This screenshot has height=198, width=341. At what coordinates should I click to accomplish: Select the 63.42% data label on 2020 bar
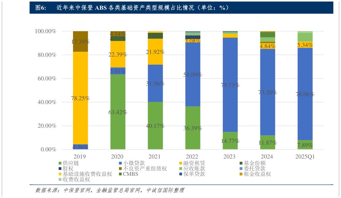coord(118,113)
